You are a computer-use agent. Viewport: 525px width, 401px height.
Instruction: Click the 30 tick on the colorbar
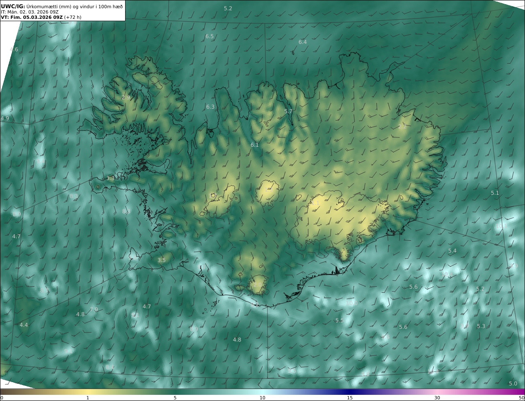click(x=437, y=398)
